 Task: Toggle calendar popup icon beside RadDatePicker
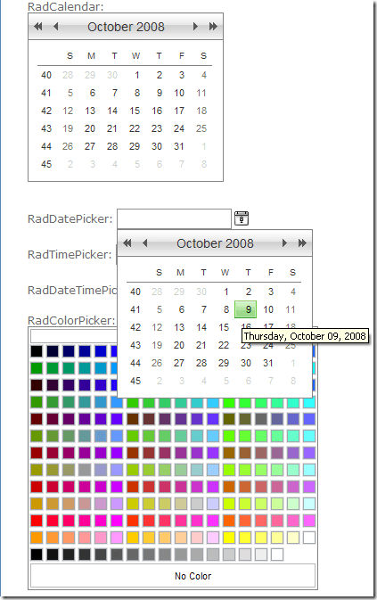(242, 218)
